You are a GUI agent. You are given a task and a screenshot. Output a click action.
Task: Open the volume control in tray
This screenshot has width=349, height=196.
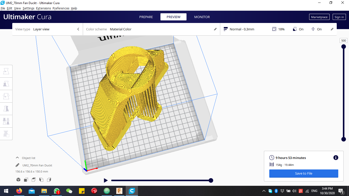[294, 191]
